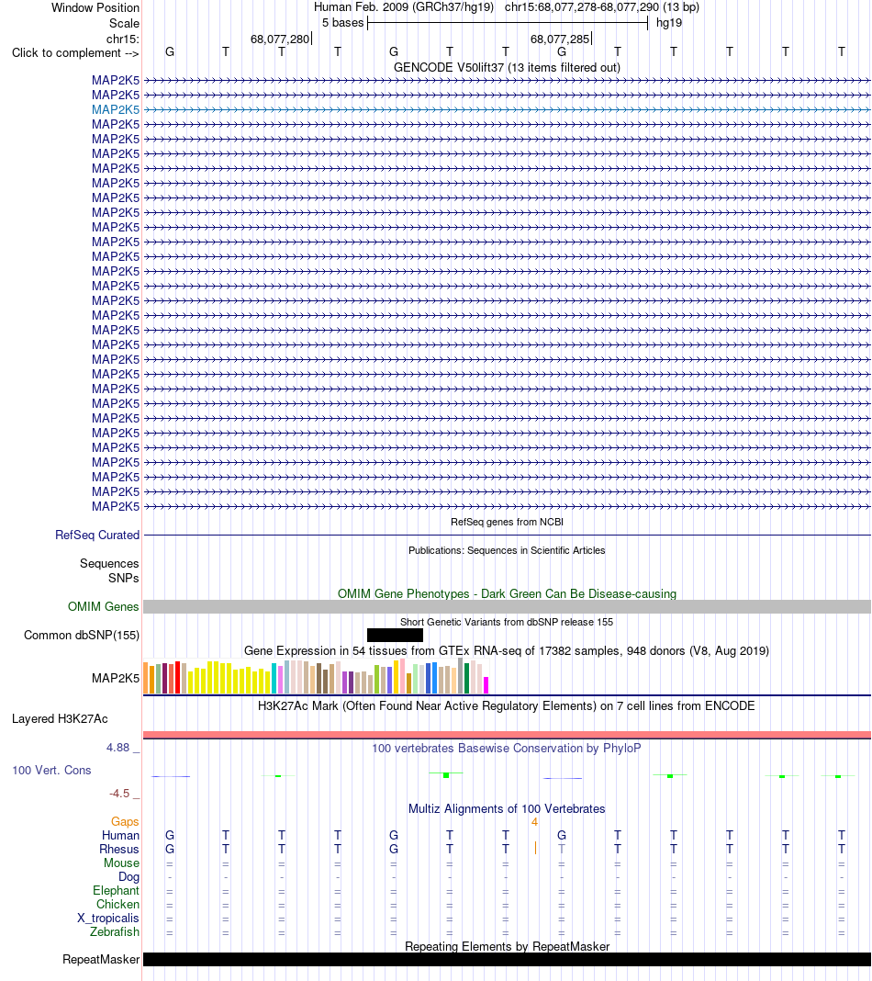Image resolution: width=872 pixels, height=981 pixels.
Task: Click the Human species label
Action: click(x=120, y=835)
